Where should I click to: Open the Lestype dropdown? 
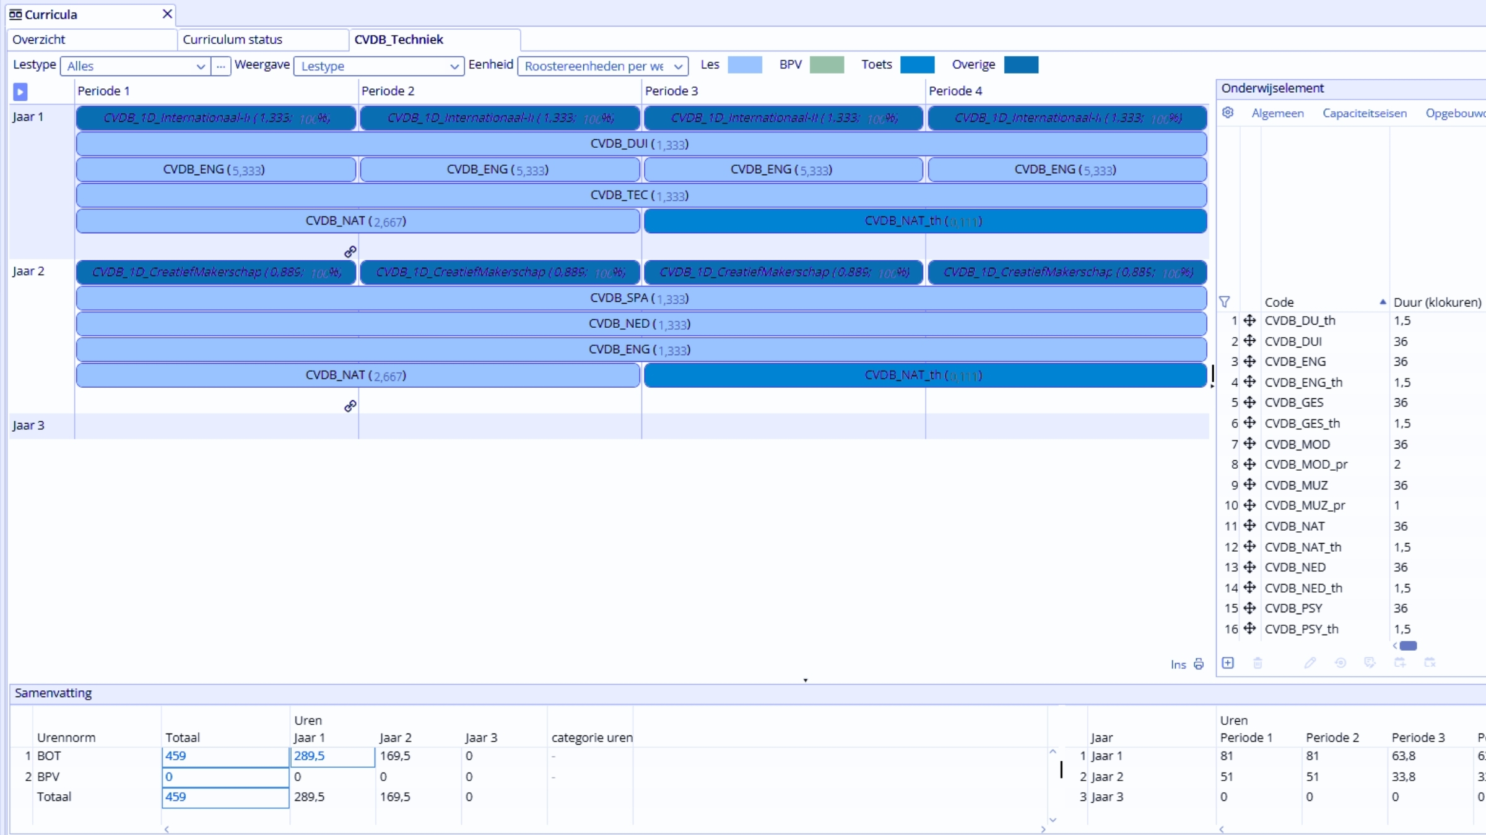coord(136,66)
